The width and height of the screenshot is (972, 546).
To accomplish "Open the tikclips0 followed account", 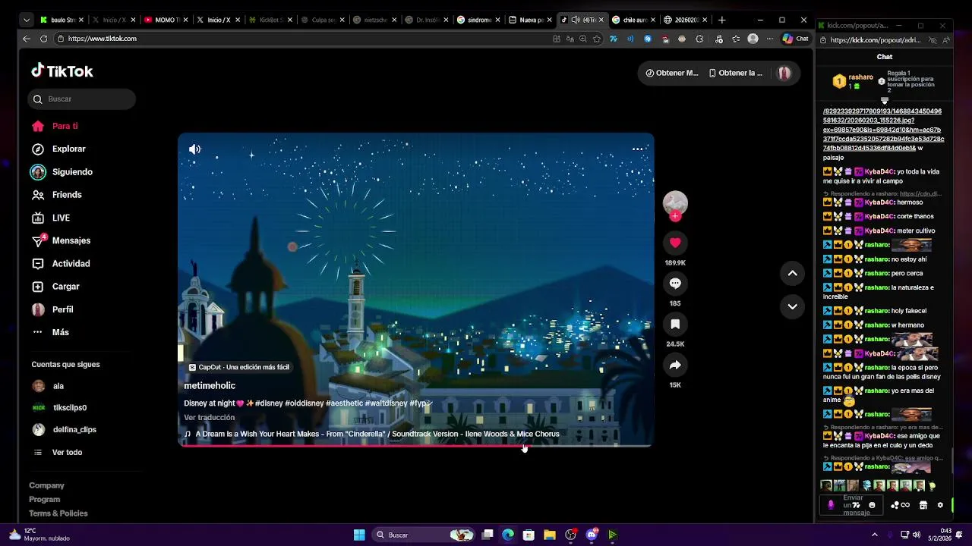I will [60, 408].
